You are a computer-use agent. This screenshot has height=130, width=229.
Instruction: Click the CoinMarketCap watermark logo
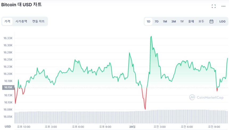206,97
